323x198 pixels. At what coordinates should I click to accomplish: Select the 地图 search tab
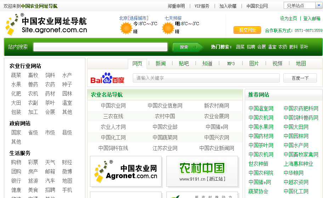(x=301, y=63)
